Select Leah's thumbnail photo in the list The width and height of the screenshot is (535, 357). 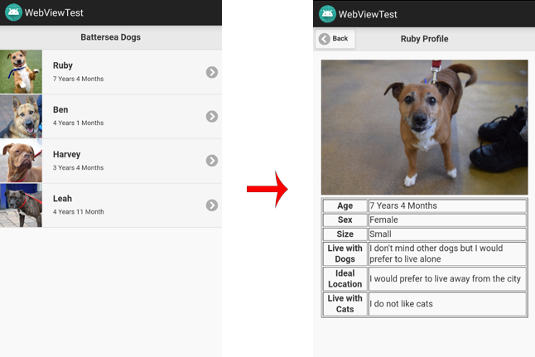tap(22, 205)
